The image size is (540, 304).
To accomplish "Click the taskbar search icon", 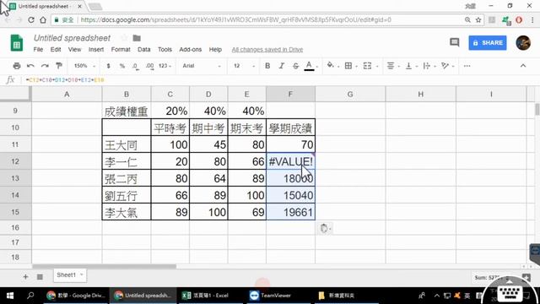I will point(30,296).
